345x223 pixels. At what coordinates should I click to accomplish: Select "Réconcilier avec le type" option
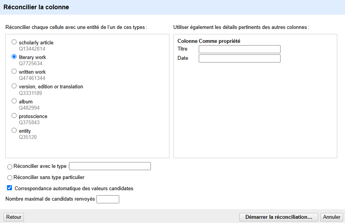point(9,167)
